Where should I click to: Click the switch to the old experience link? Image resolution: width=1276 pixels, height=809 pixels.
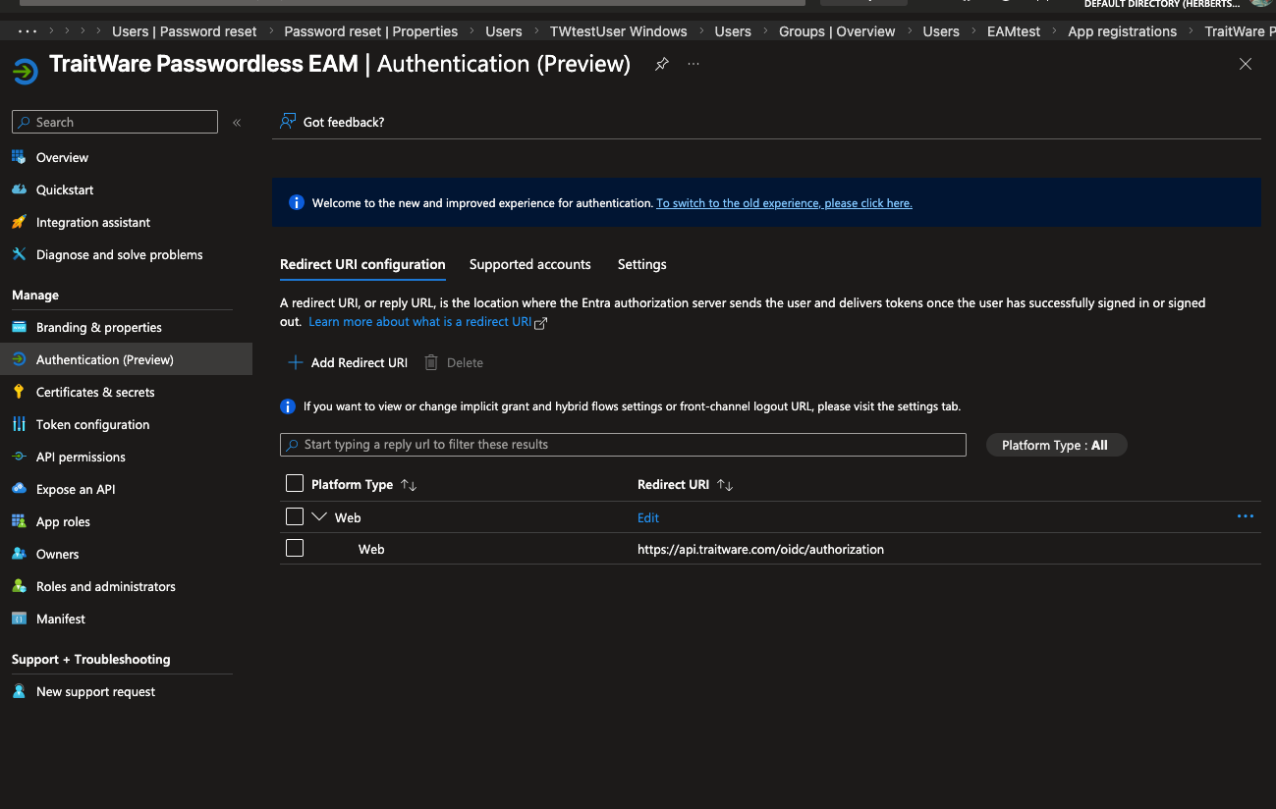tap(784, 203)
